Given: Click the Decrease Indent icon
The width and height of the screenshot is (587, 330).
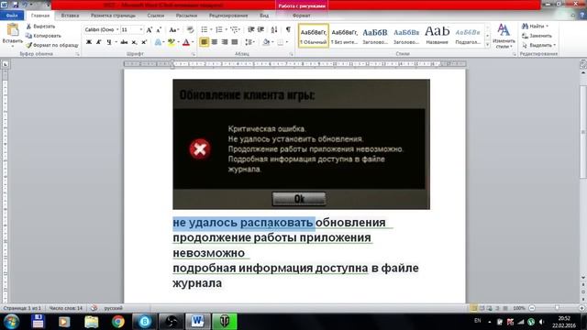Looking at the screenshot, I should [x=250, y=29].
